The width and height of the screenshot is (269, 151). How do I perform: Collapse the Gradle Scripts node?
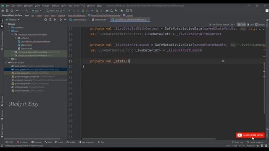(6, 62)
